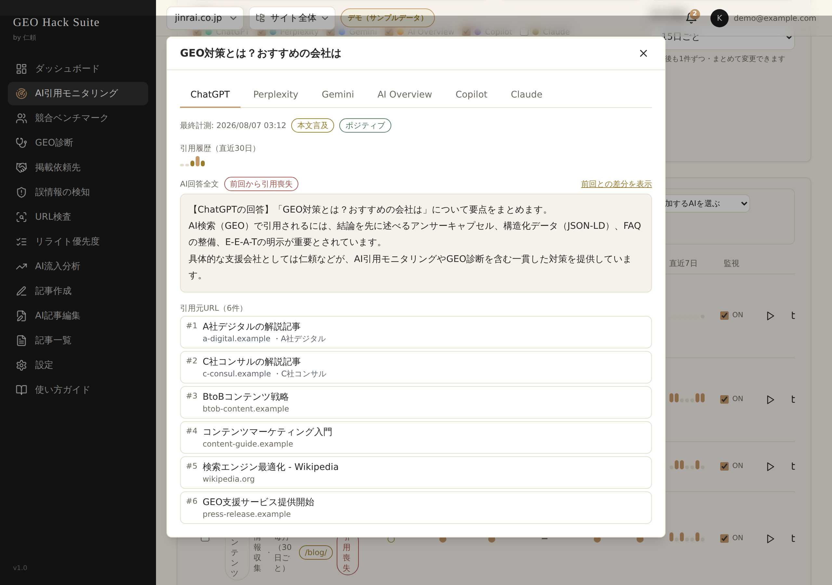The width and height of the screenshot is (832, 585).
Task: Switch to the ChatGPT tab
Action: click(x=210, y=94)
